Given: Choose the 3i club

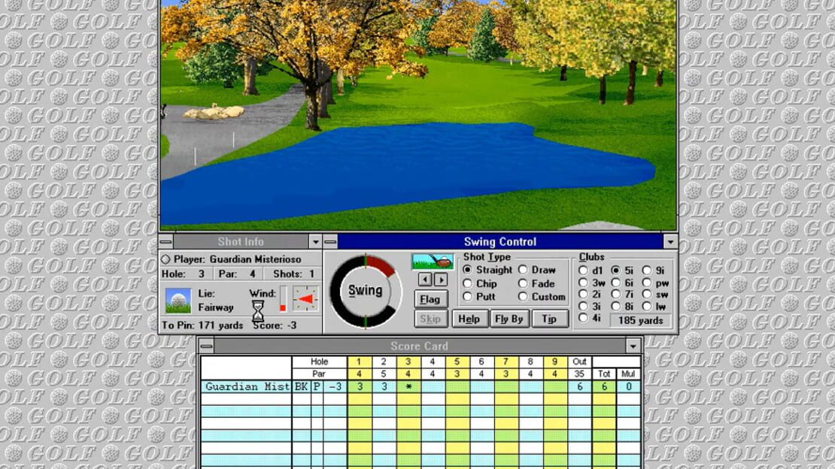Looking at the screenshot, I should click(590, 306).
